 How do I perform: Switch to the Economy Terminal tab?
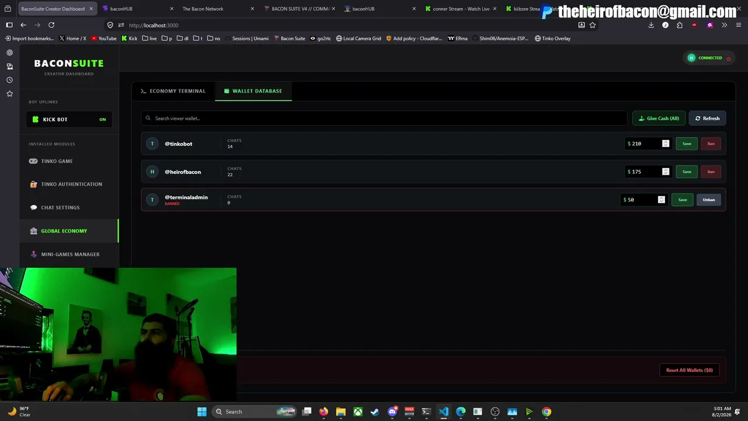point(173,91)
